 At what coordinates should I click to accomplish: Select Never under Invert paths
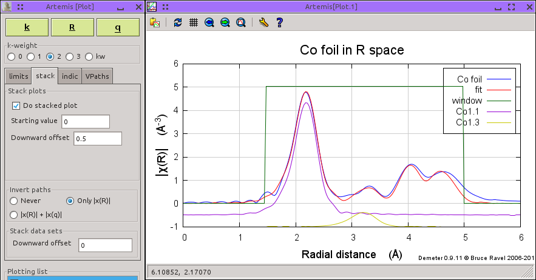(x=14, y=201)
